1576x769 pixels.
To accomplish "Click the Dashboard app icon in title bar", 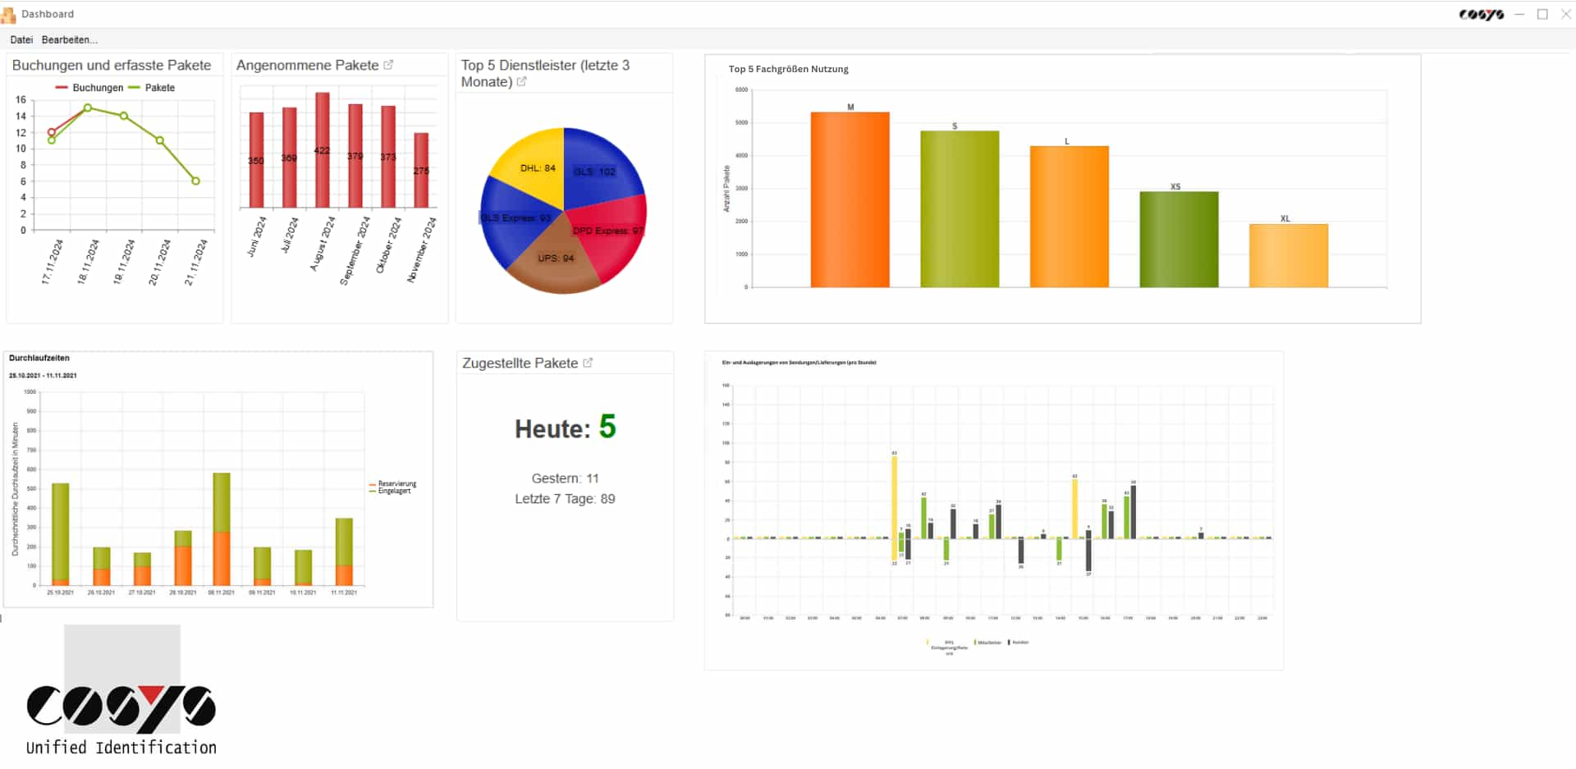I will point(8,14).
